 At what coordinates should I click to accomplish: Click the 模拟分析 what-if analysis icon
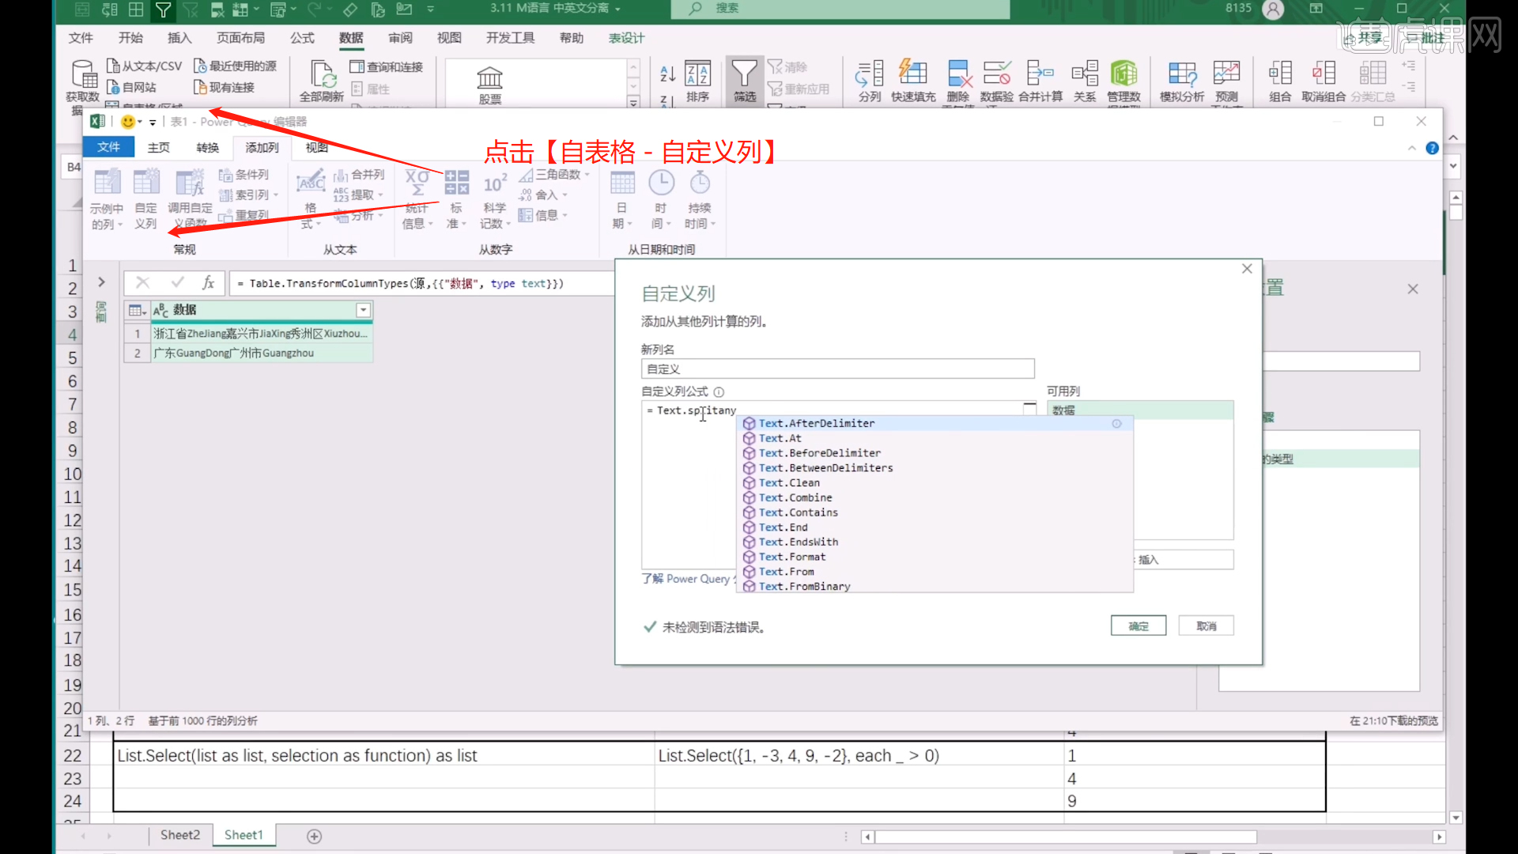click(x=1182, y=74)
